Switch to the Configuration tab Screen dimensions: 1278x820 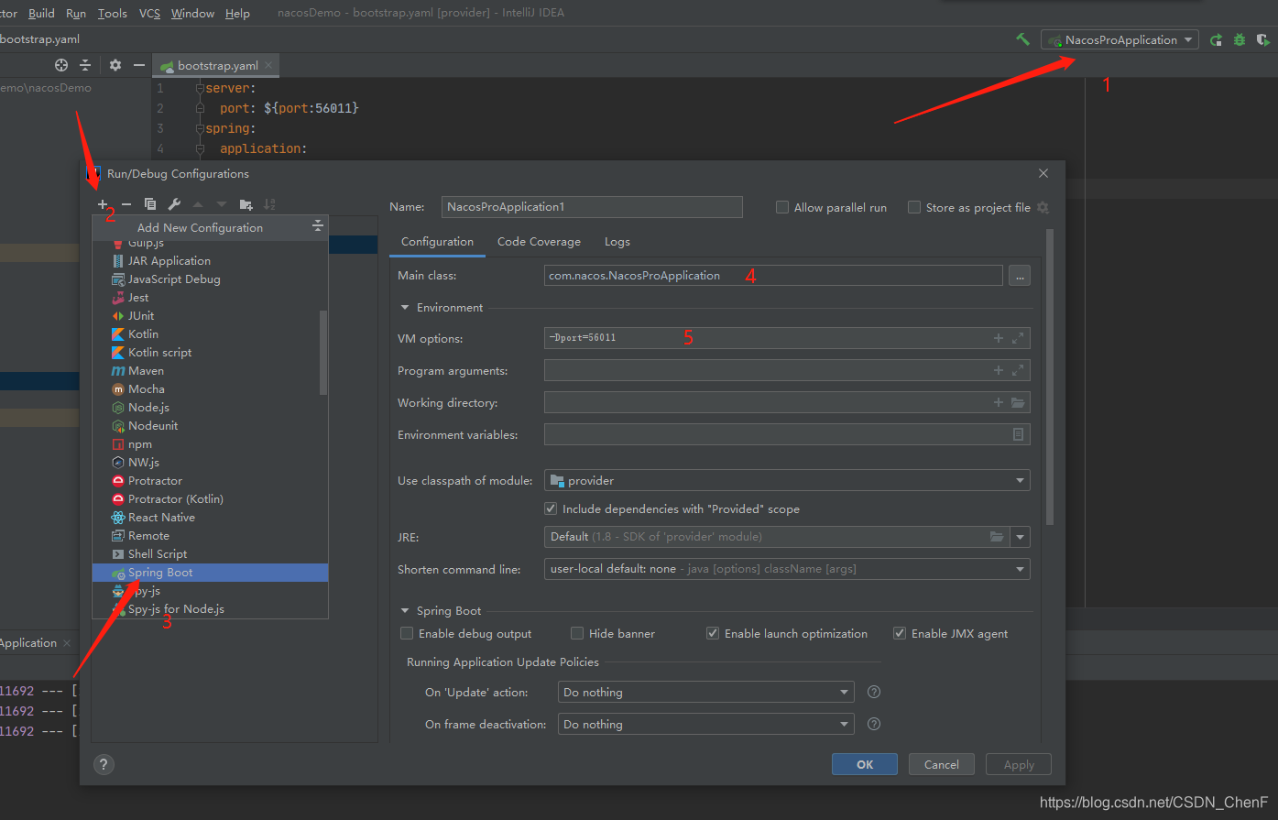point(437,242)
